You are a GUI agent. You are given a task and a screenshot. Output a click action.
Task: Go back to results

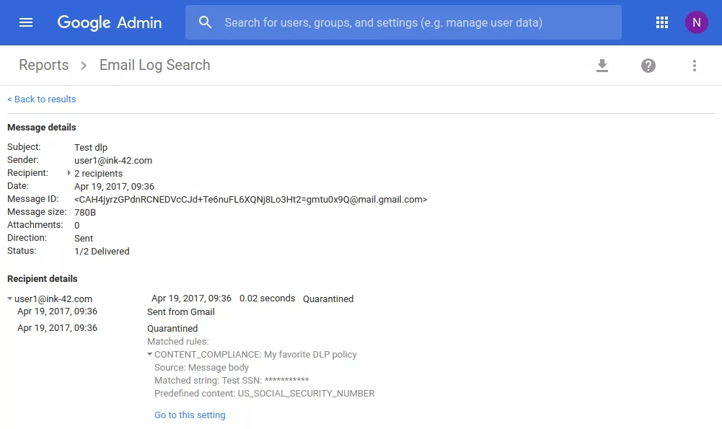click(x=41, y=99)
